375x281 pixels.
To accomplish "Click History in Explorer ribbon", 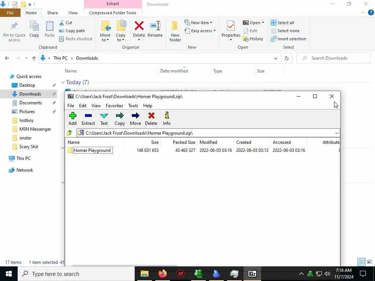I will click(253, 39).
